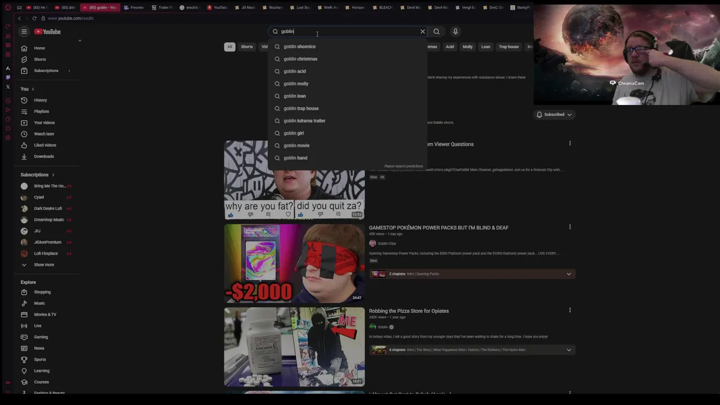Clear the search box with the X
The image size is (720, 405).
(422, 31)
